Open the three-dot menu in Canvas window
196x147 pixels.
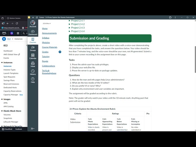(175, 17)
